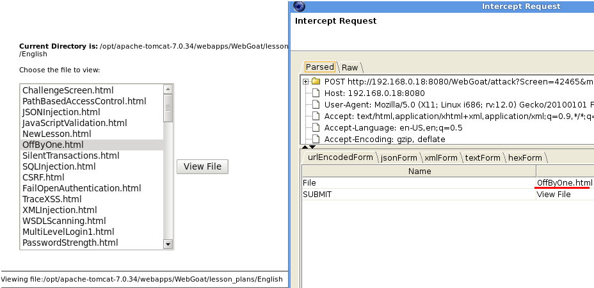The image size is (594, 288).
Task: Select the xmlForm tab
Action: 441,157
